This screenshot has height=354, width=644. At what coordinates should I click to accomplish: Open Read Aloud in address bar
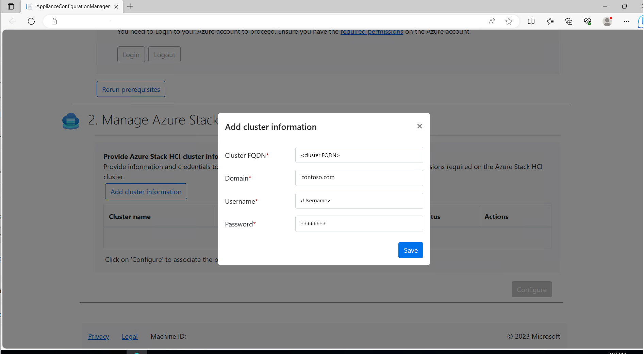pyautogui.click(x=492, y=21)
